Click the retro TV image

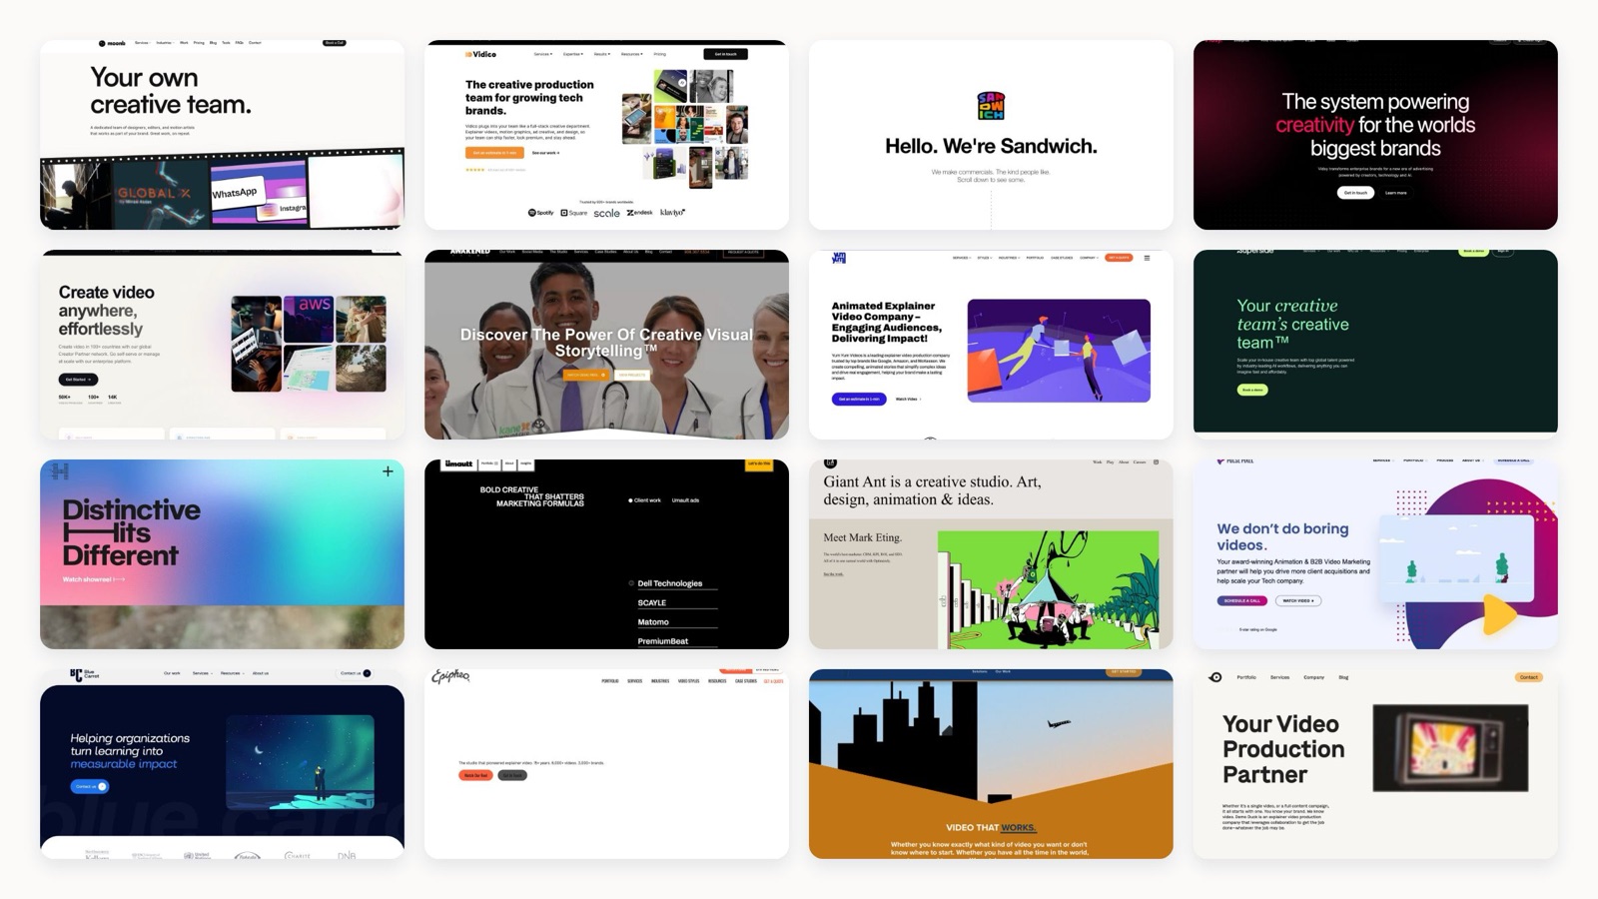pos(1450,748)
